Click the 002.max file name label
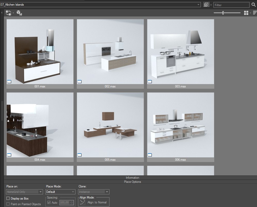Screen dimensions: 257x207 click(x=110, y=86)
